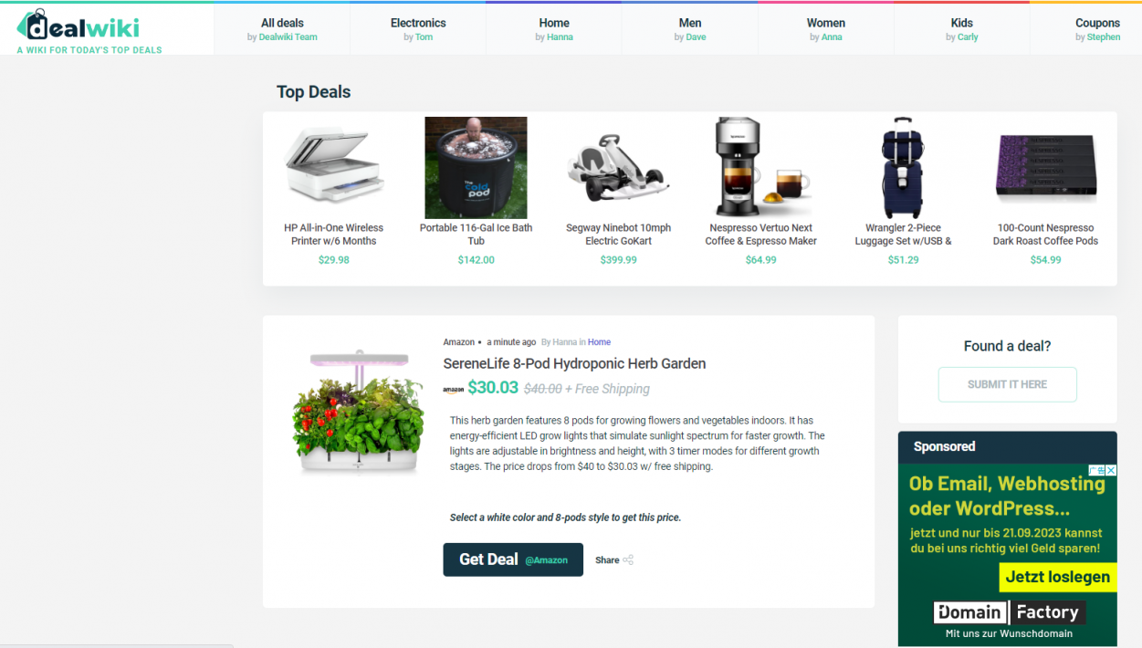
Task: Click the hydroponic herb garden product image
Action: (x=359, y=413)
